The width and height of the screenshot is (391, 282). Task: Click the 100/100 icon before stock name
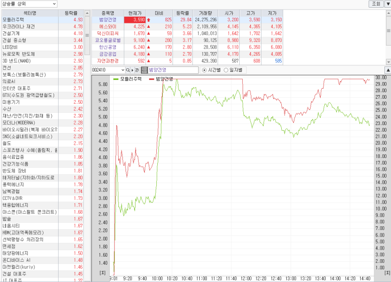coord(144,70)
